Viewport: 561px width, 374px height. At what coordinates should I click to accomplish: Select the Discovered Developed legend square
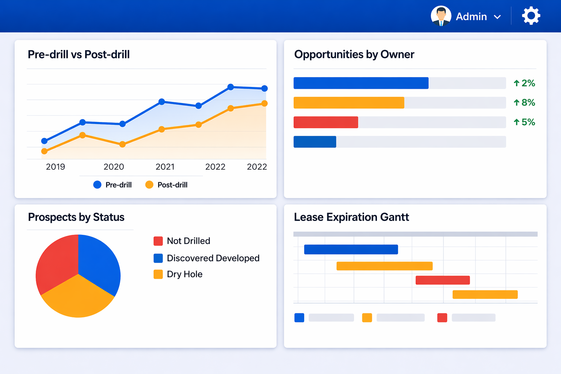tap(159, 258)
